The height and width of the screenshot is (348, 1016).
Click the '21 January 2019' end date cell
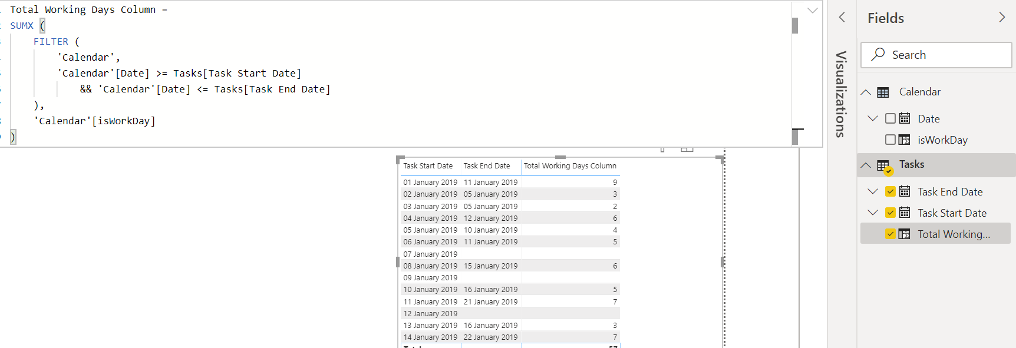click(x=490, y=302)
